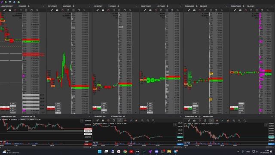The height and width of the screenshot is (155, 275).
Task: Open gear settings on XVG/USDT tab
Action: point(73,6)
